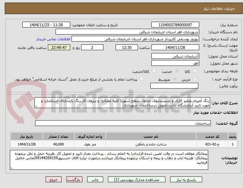The height and width of the screenshot is (188, 243).
Task: Open مشاهده مدارک پیوستی (1) button
Action: pos(137,179)
